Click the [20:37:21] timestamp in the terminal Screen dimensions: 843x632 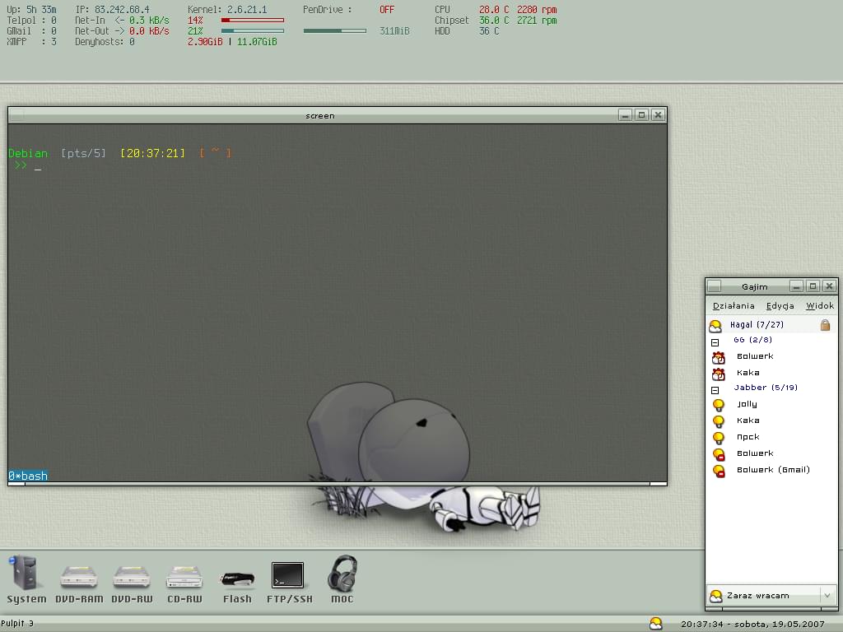pos(152,153)
